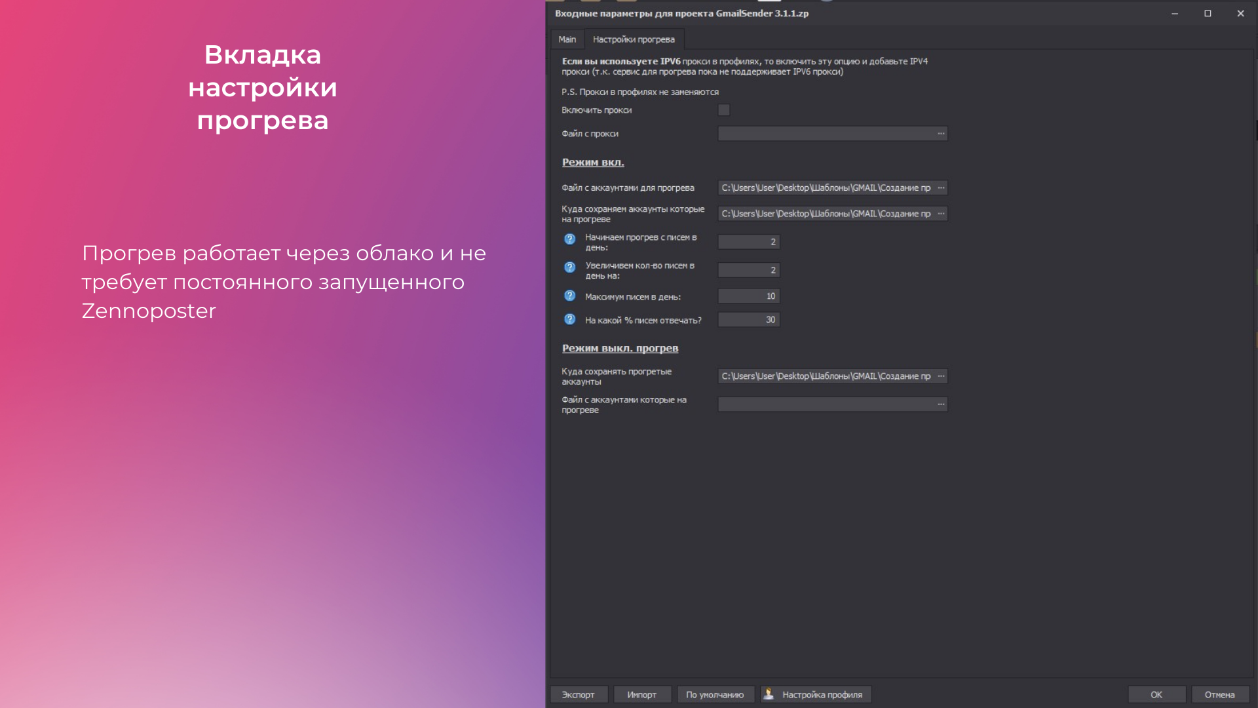Switch to the Main tab
The width and height of the screenshot is (1258, 708).
coord(567,39)
